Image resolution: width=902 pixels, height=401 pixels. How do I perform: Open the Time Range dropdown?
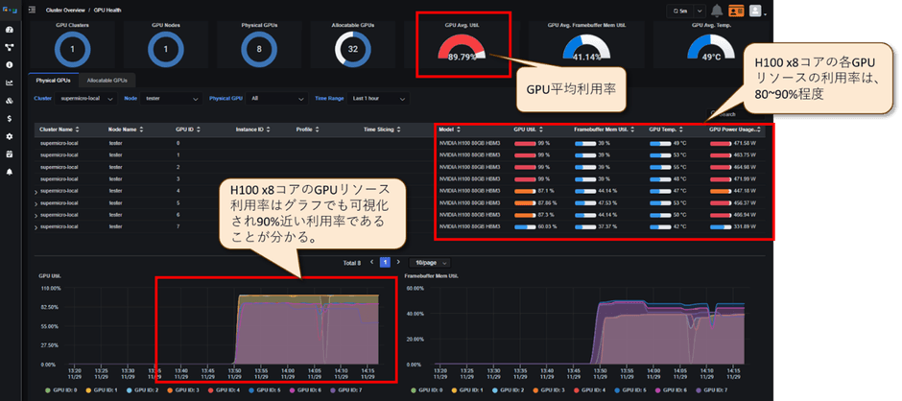click(378, 99)
